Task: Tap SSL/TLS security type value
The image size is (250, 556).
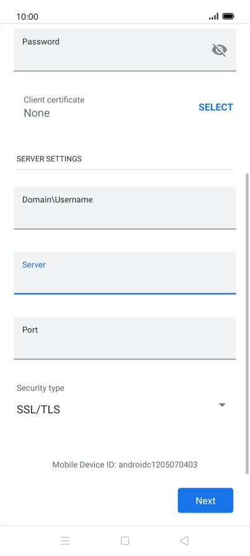Action: point(38,410)
